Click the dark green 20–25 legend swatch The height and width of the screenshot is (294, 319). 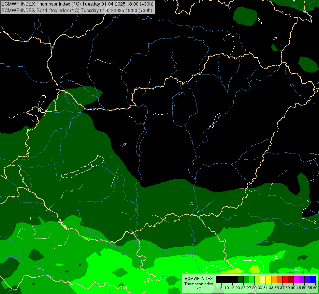click(x=241, y=279)
